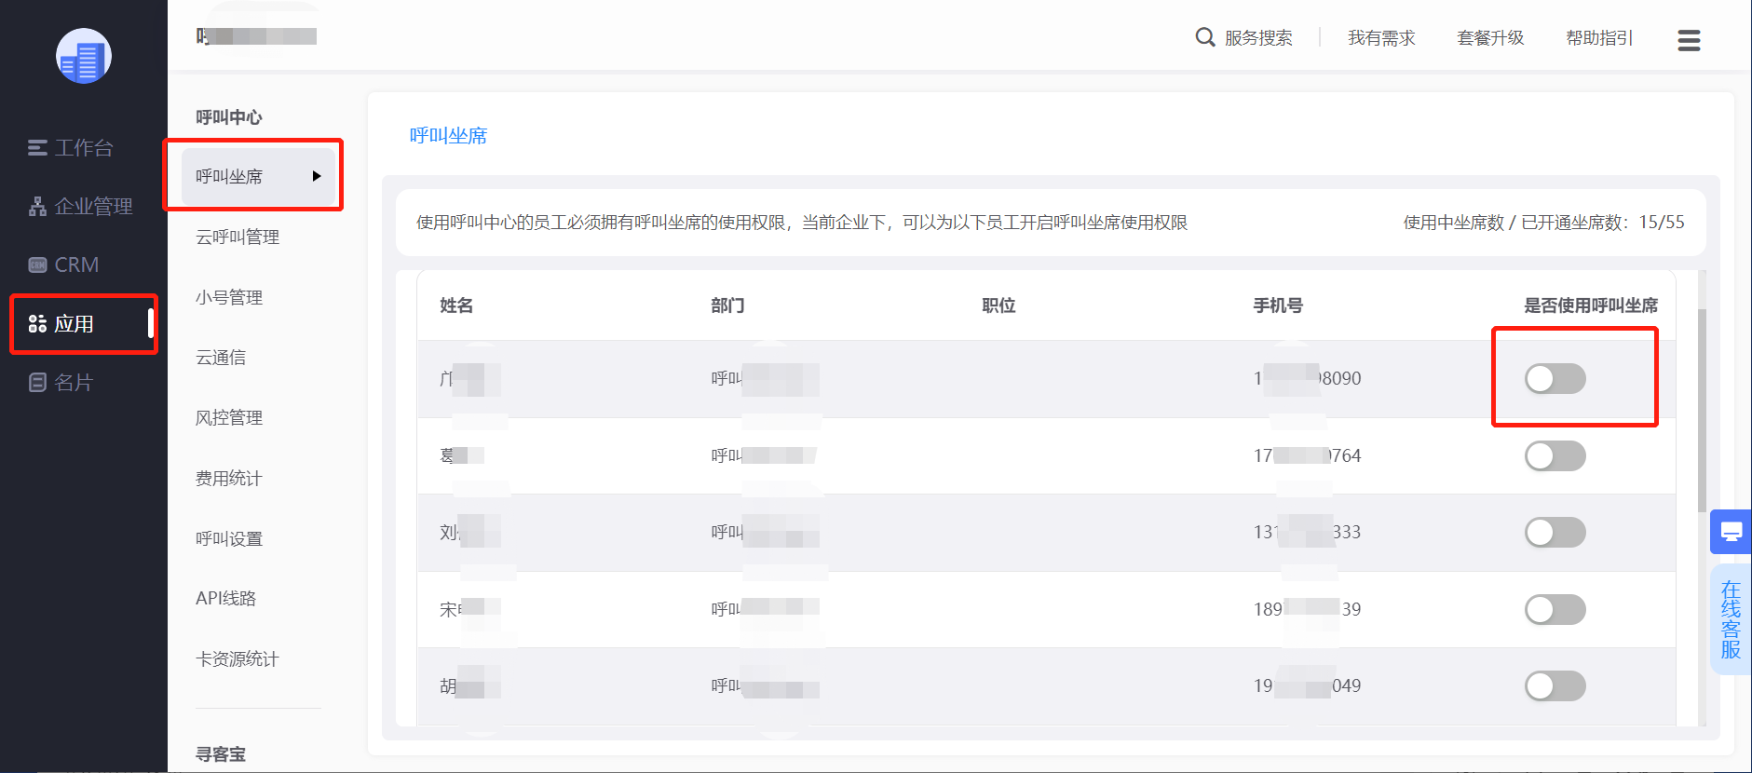Screen dimensions: 1752x773
Task: Click the 呼叫坐席 breadcrumb tab
Action: click(448, 135)
